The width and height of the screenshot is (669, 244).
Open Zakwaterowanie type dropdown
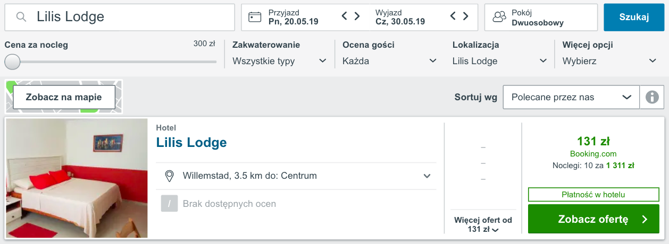[x=279, y=61]
